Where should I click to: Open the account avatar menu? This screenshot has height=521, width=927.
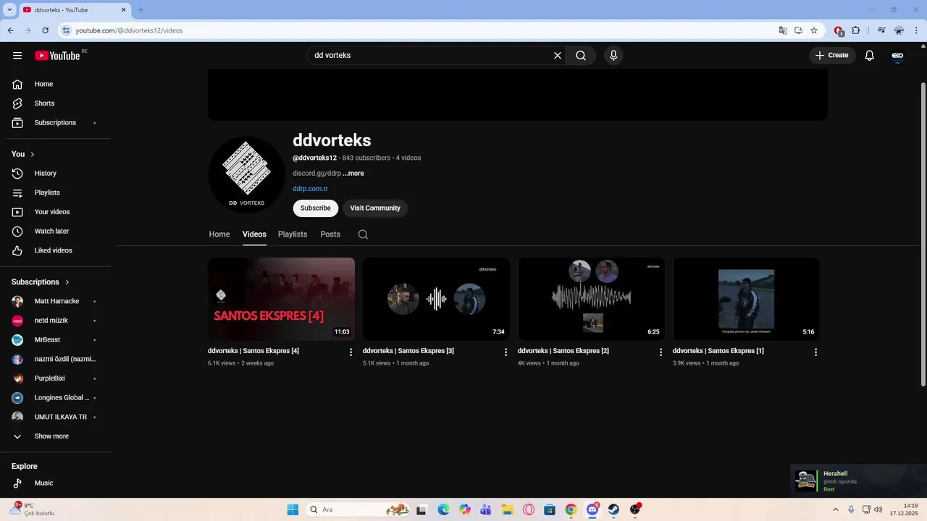[x=897, y=56]
